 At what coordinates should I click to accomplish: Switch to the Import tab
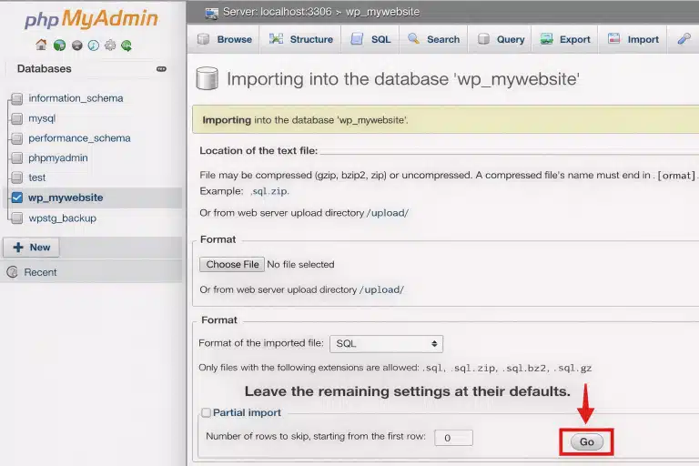[633, 39]
